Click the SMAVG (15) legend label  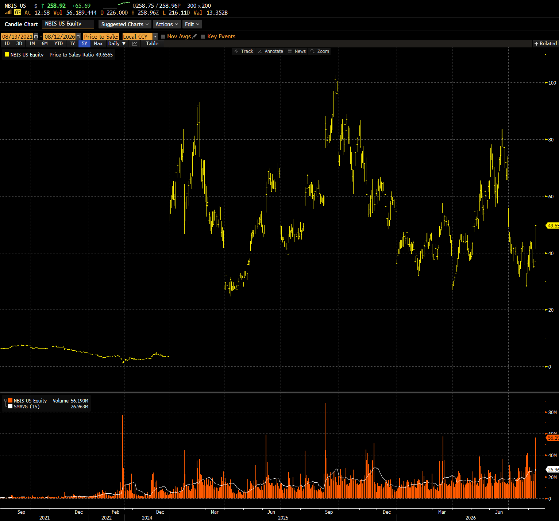[x=27, y=407]
